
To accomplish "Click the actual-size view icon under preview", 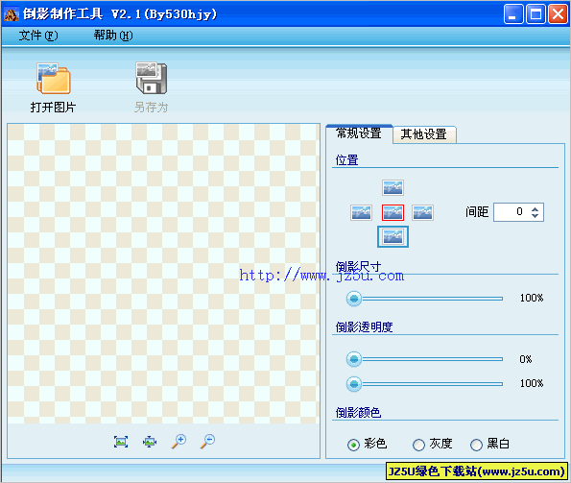I will pos(121,442).
